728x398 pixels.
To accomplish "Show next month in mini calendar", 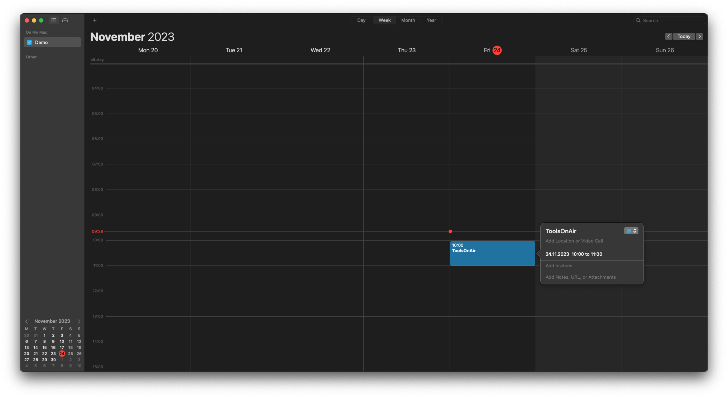I will pyautogui.click(x=79, y=321).
